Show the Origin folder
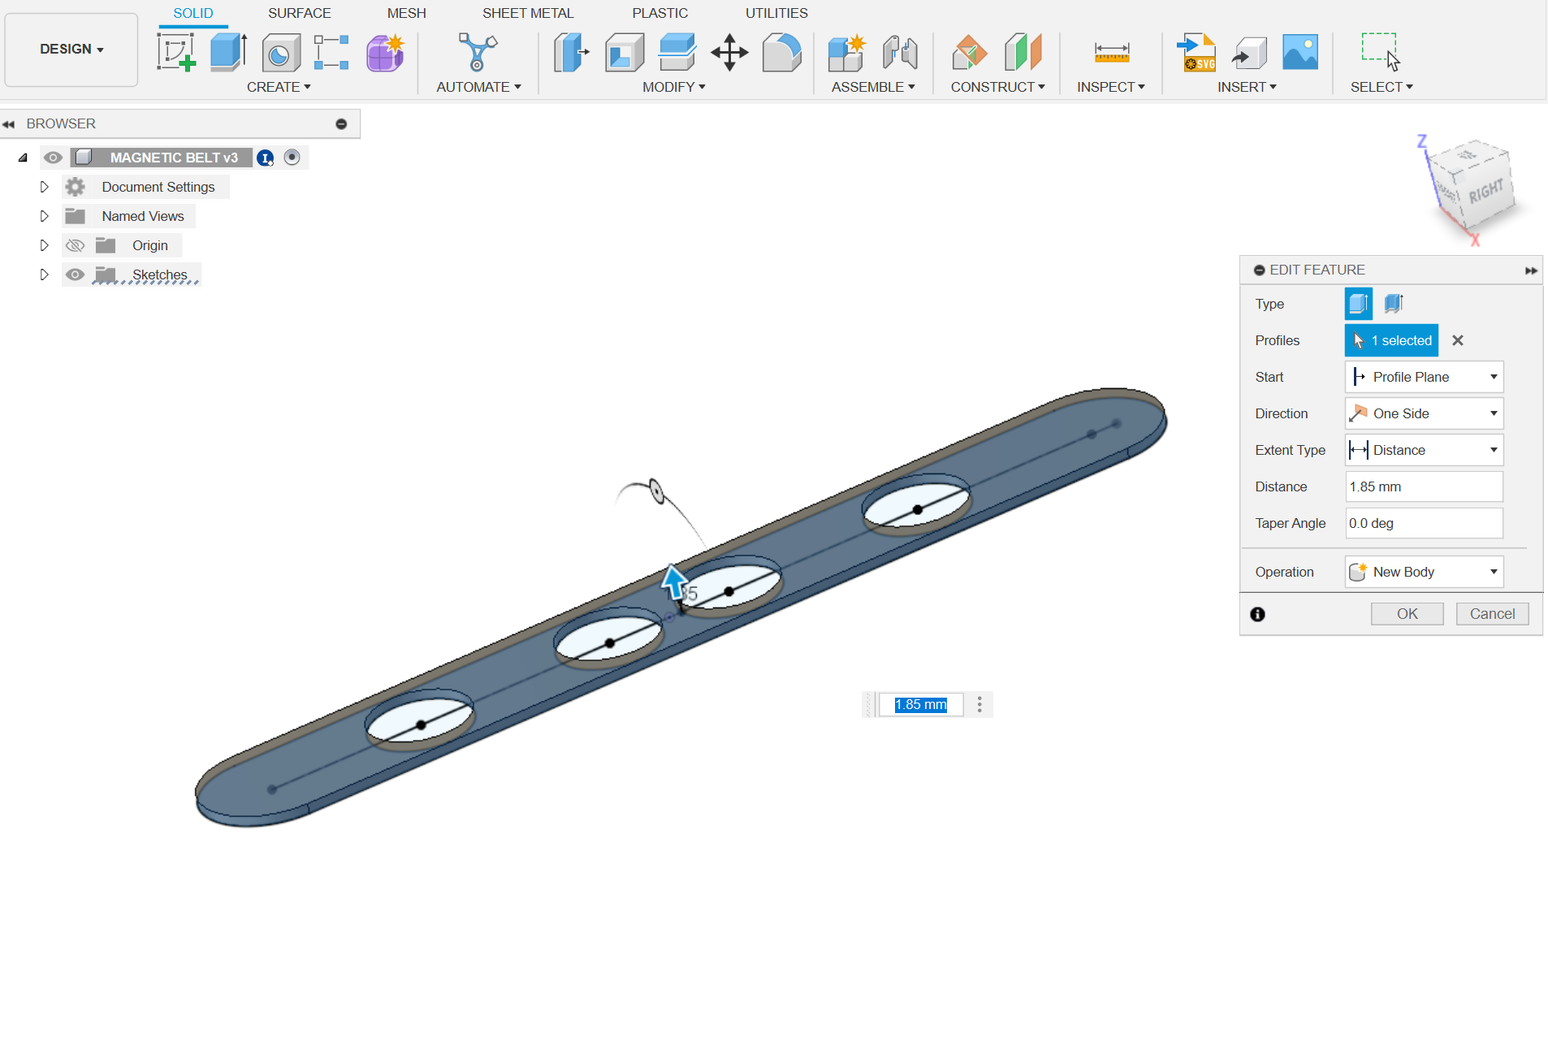 tap(75, 244)
